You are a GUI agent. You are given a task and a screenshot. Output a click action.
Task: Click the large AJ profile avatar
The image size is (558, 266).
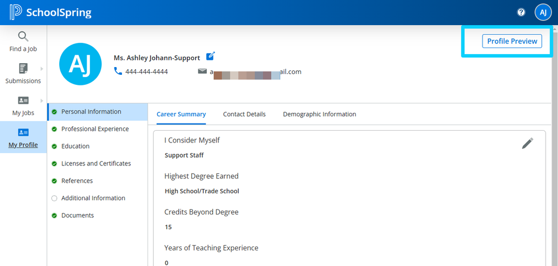pos(80,64)
